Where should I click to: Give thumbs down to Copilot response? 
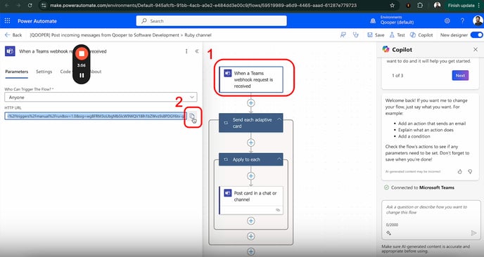coord(470,171)
